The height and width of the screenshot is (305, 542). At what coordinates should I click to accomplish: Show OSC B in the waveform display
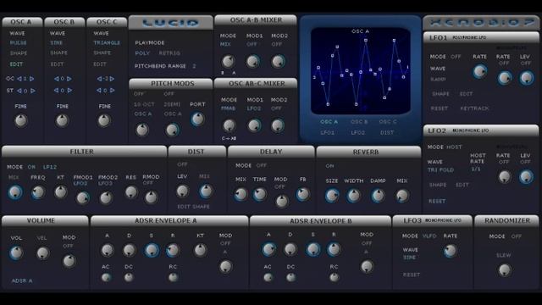coord(359,122)
